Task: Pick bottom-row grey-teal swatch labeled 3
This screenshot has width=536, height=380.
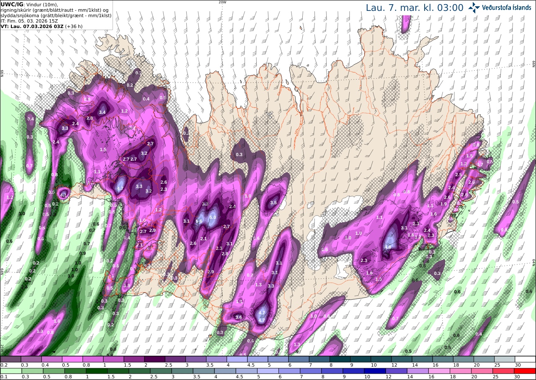Action: [x=182, y=371]
